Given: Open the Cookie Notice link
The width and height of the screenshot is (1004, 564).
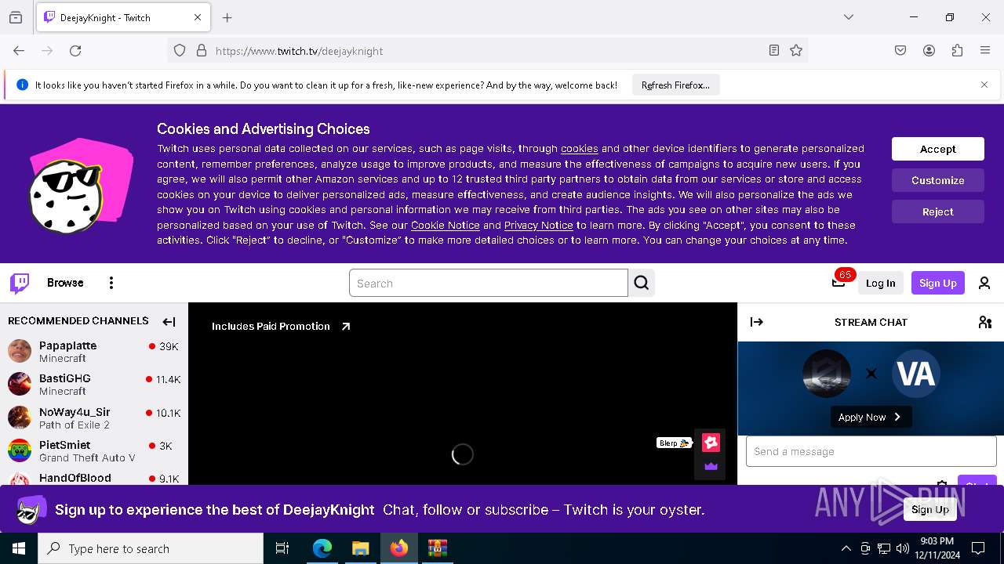Looking at the screenshot, I should click(446, 225).
